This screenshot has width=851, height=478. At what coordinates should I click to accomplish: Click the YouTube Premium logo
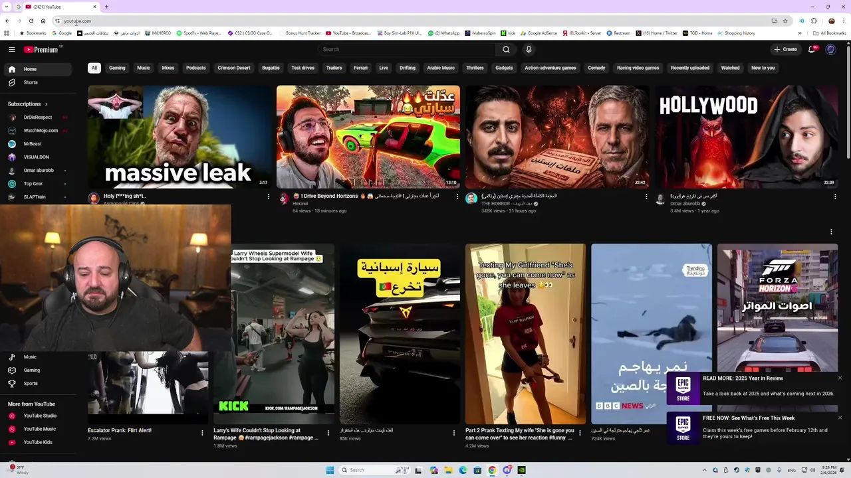coord(41,49)
